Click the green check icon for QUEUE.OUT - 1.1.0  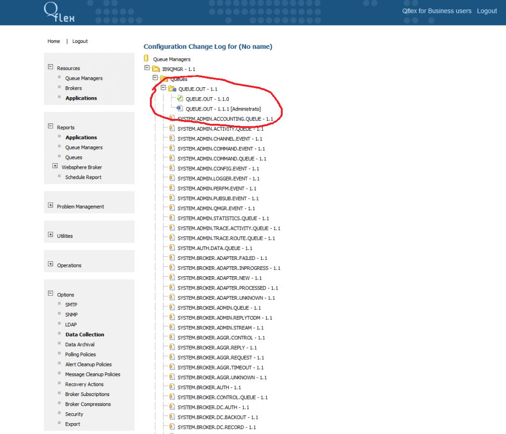point(180,99)
